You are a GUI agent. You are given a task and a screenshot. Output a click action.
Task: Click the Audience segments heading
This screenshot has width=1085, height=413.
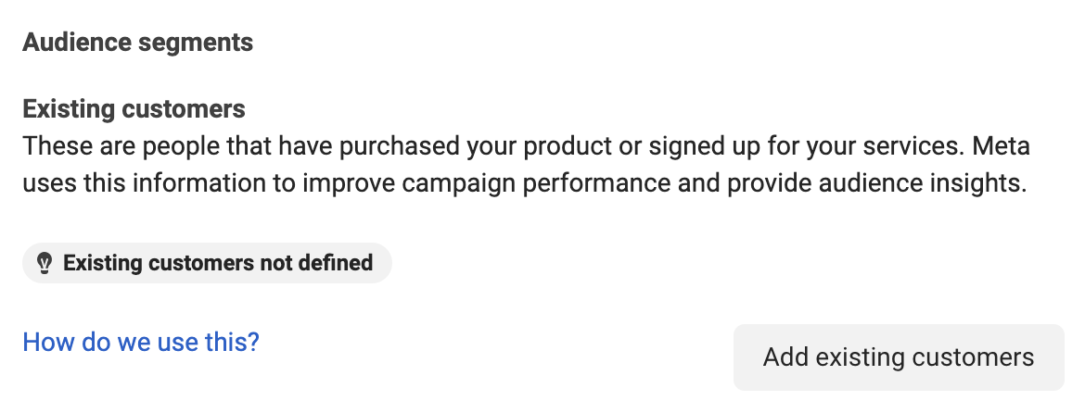point(137,42)
